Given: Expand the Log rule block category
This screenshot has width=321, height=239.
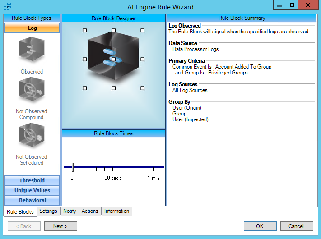Looking at the screenshot, I should point(32,28).
